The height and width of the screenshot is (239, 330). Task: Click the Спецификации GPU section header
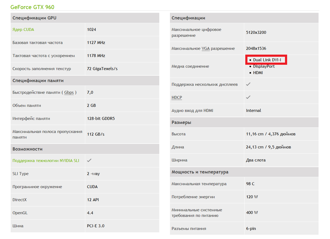click(34, 18)
